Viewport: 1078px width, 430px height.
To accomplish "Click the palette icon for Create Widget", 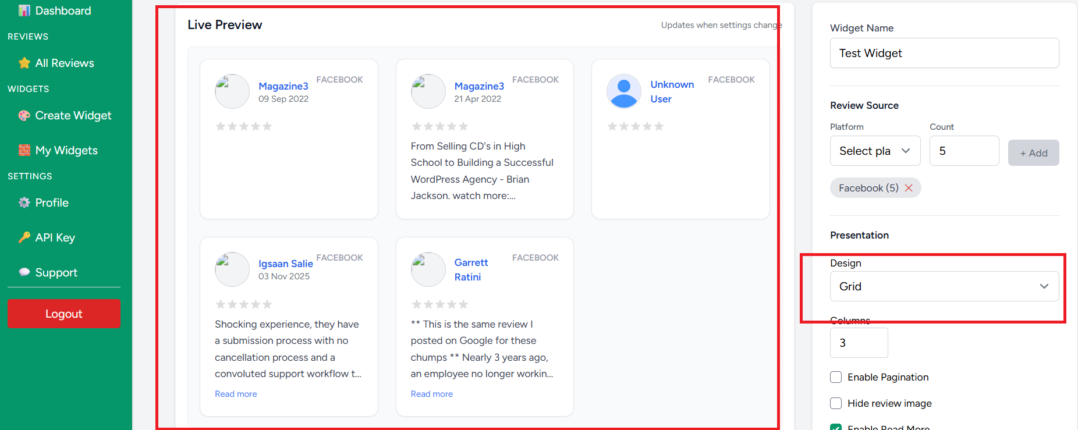I will [24, 115].
